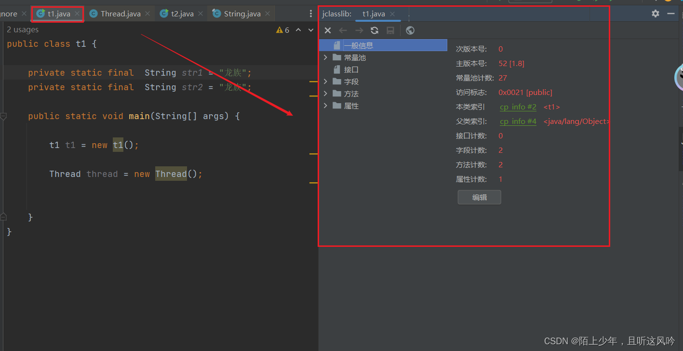The width and height of the screenshot is (683, 351).
Task: Click the jclasslib forward arrow
Action: tap(359, 30)
